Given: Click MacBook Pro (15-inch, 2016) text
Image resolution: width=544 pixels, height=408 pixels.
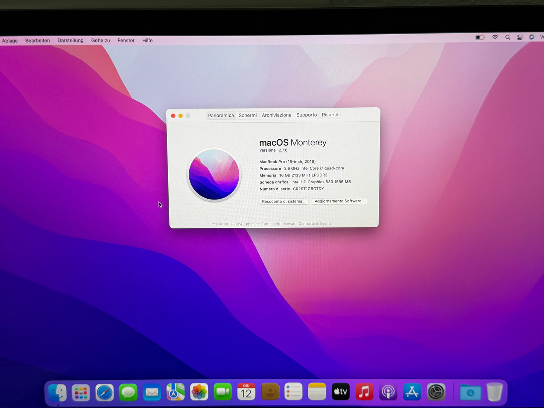Looking at the screenshot, I should 288,161.
